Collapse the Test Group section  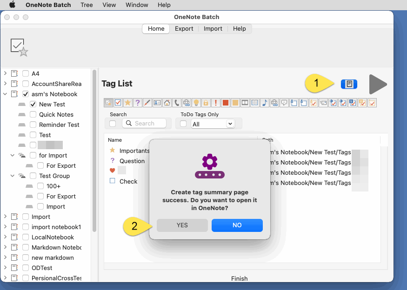point(13,176)
